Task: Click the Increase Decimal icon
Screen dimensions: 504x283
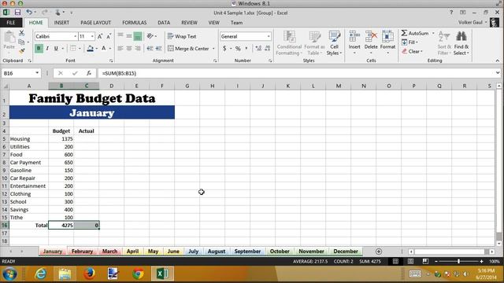Action: click(258, 49)
